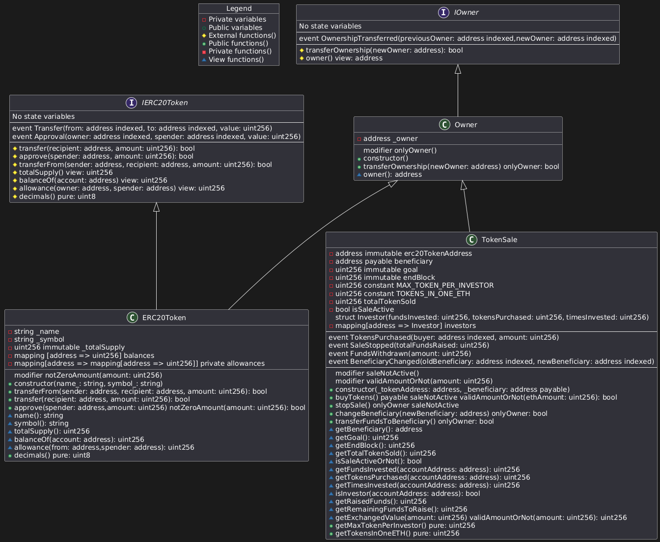Click 'uint256 immutable goal'
660x542 pixels.
(377, 270)
